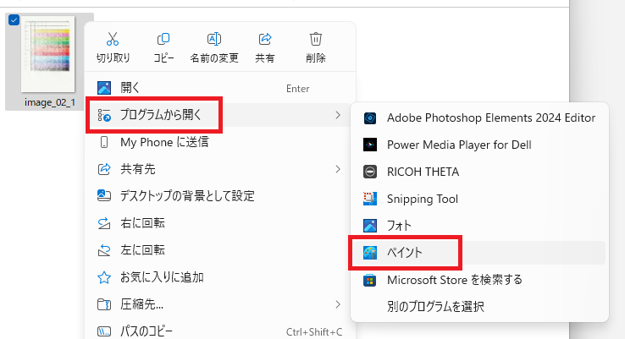Viewport: 625px width, 339px height.
Task: Choose 右に回転 from the context menu
Action: [220, 223]
